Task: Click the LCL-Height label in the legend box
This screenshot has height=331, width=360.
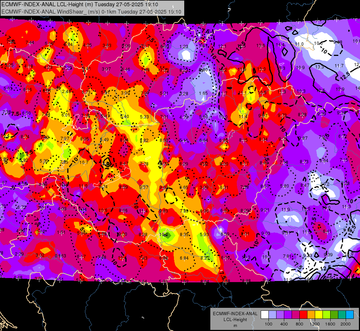Action: (235, 320)
